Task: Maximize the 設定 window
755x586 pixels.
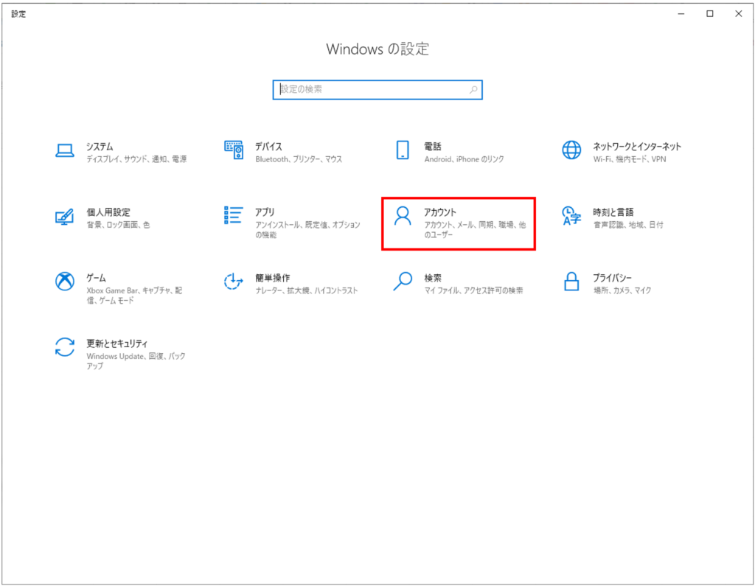Action: (x=710, y=14)
